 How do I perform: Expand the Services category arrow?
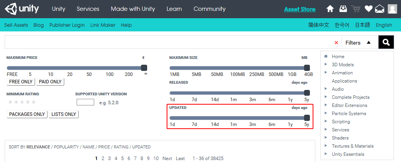[326, 130]
